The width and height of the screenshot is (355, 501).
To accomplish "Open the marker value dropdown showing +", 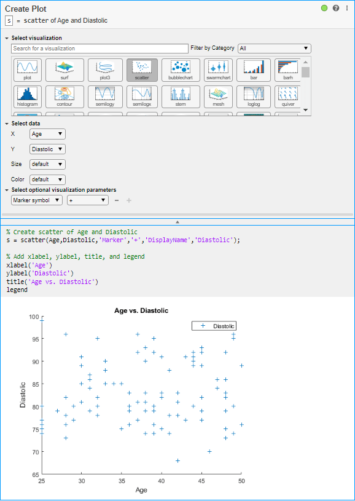I will (88, 200).
